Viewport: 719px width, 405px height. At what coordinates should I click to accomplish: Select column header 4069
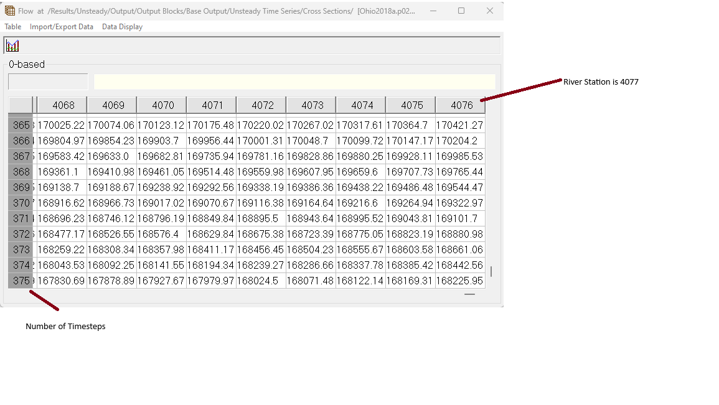[x=112, y=105]
